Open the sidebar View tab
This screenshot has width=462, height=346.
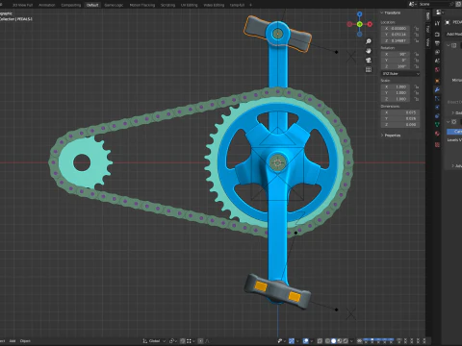pyautogui.click(x=428, y=41)
